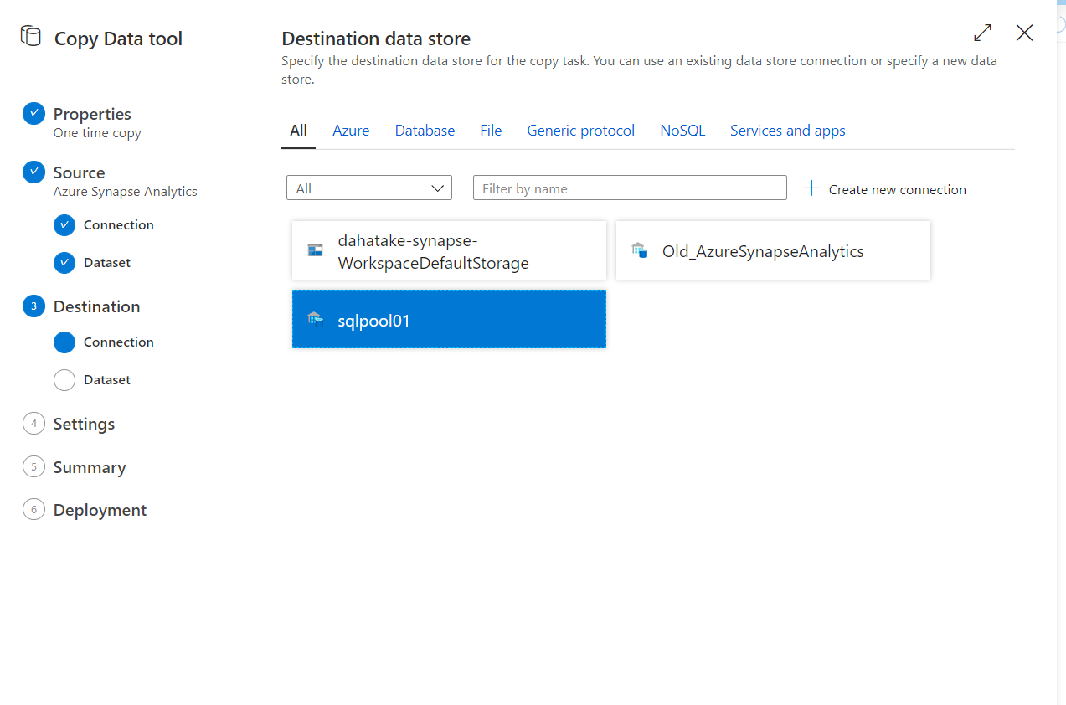This screenshot has height=705, width=1066.
Task: Go to the Properties step
Action: (x=92, y=114)
